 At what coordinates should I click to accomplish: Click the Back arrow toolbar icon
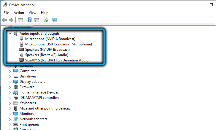pyautogui.click(x=4, y=20)
